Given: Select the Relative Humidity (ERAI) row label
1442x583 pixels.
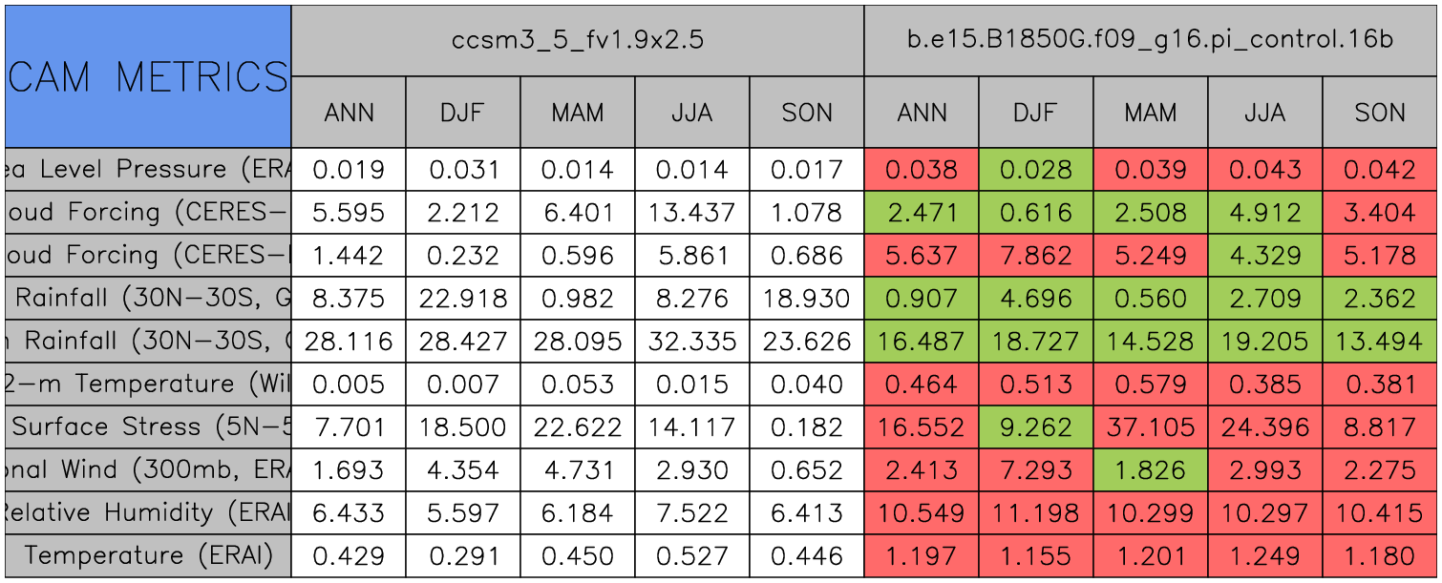Looking at the screenshot, I should [x=148, y=512].
